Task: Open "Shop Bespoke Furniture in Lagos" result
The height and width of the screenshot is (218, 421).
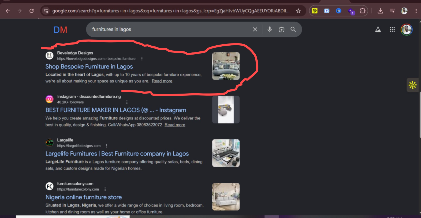Action: 89,67
